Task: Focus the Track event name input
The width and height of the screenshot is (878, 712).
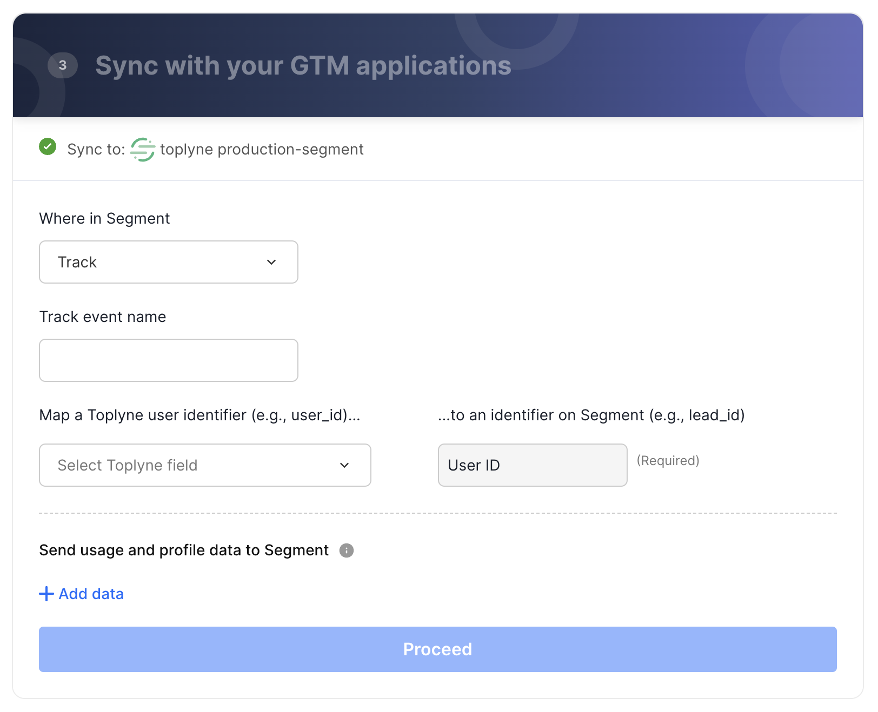Action: (x=169, y=360)
